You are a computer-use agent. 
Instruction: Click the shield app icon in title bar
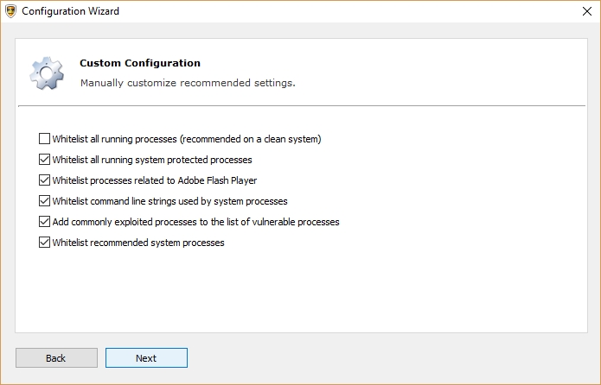pyautogui.click(x=10, y=12)
